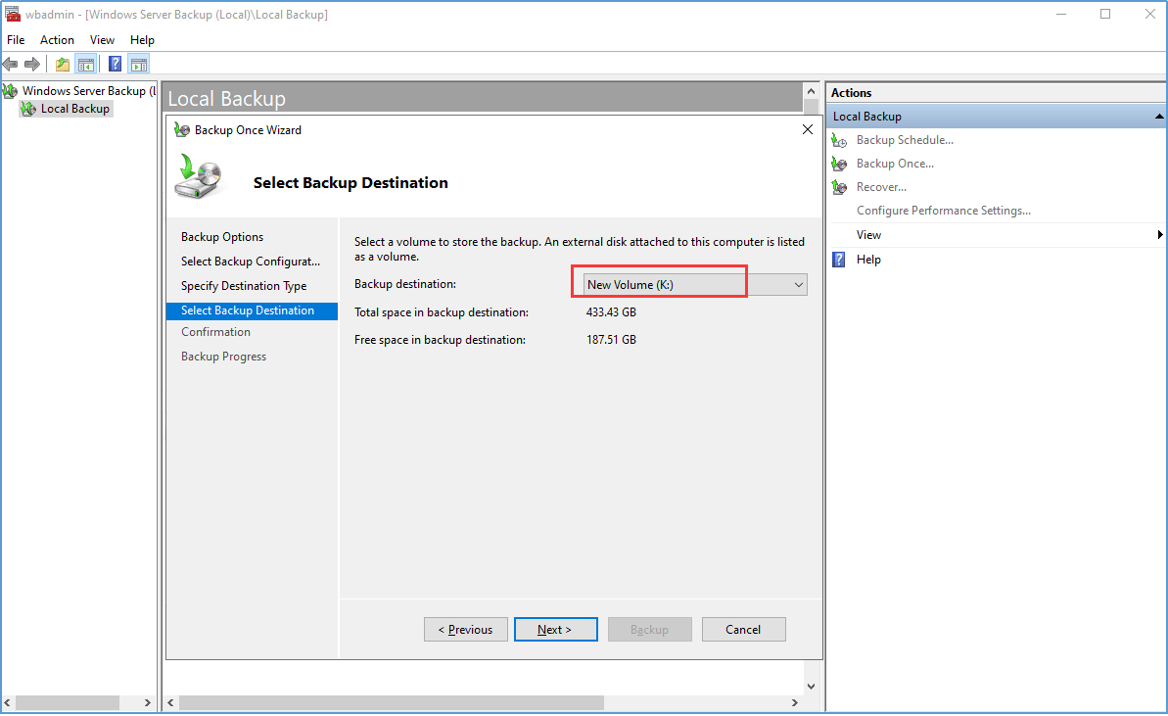Image resolution: width=1168 pixels, height=716 pixels.
Task: Click the Previous button in the wizard
Action: point(465,630)
